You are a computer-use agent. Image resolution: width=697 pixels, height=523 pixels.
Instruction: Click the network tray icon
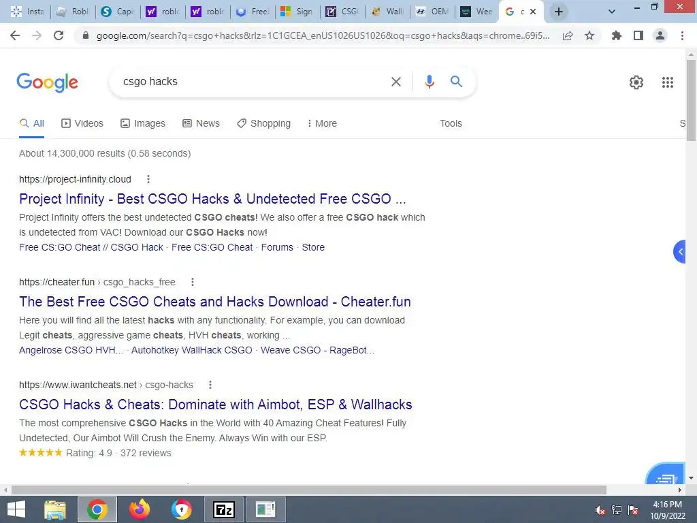point(617,510)
